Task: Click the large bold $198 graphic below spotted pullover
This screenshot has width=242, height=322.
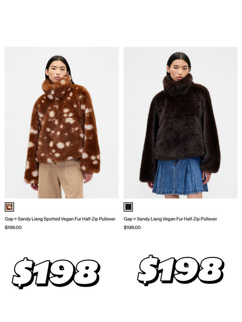Action: [x=56, y=273]
